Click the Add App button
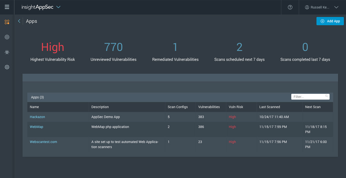This screenshot has height=178, width=346. pyautogui.click(x=330, y=21)
